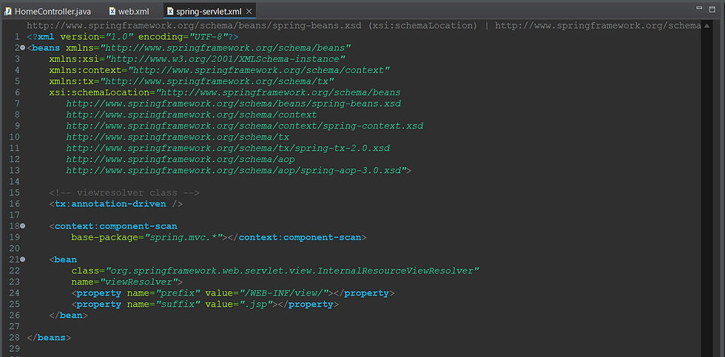The image size is (725, 357).
Task: Click the spring-beans.xsd URL on line 7
Action: click(x=234, y=103)
